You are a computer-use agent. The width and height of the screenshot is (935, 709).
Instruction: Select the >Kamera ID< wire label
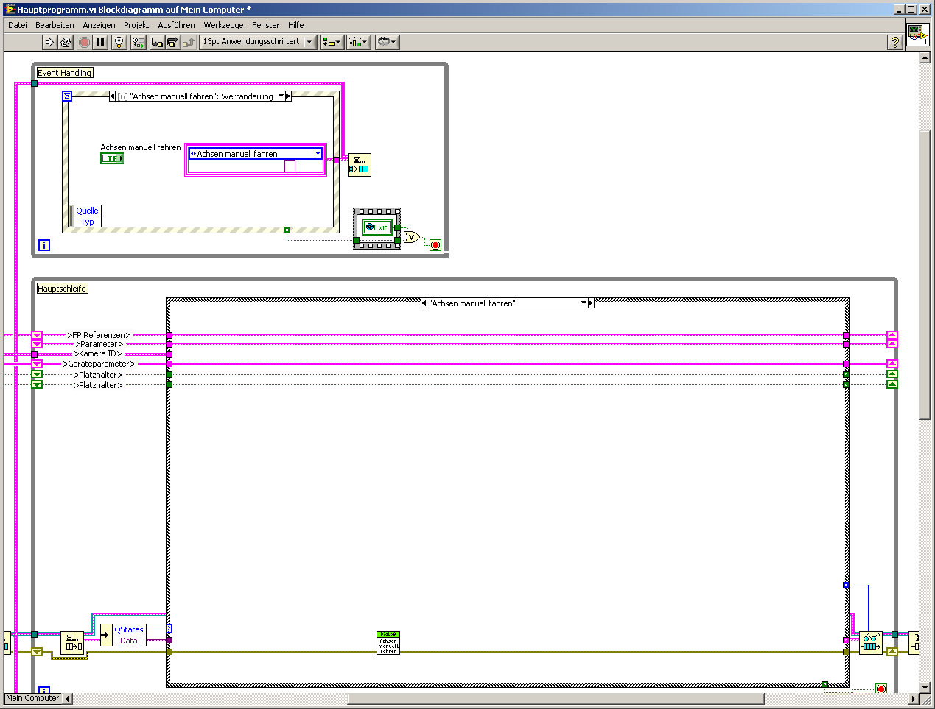coord(98,353)
